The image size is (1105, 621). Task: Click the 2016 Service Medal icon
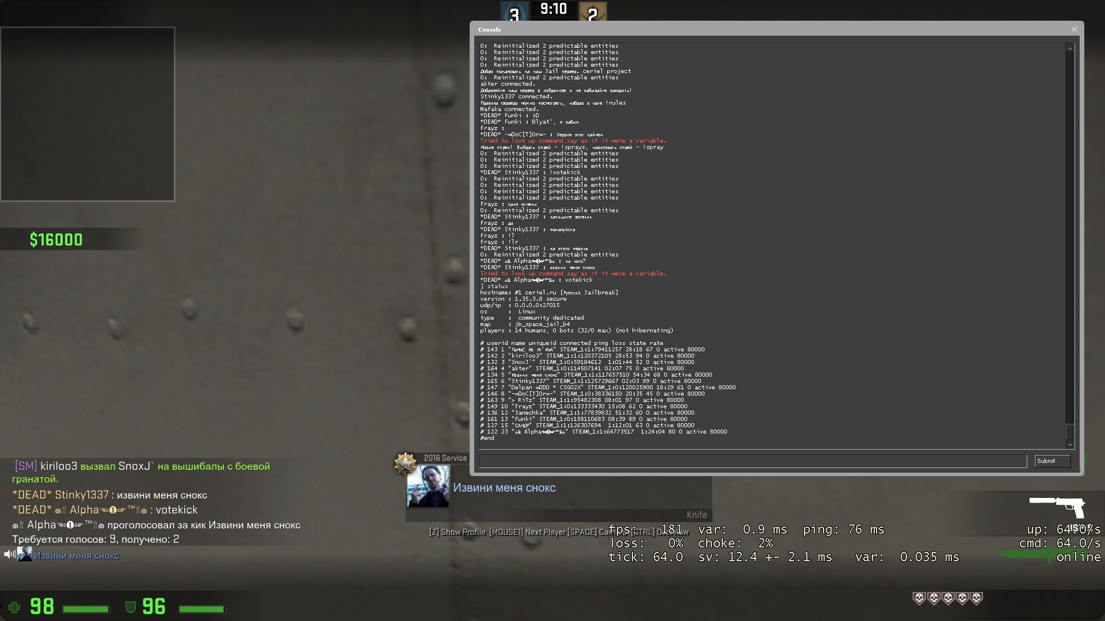[405, 463]
